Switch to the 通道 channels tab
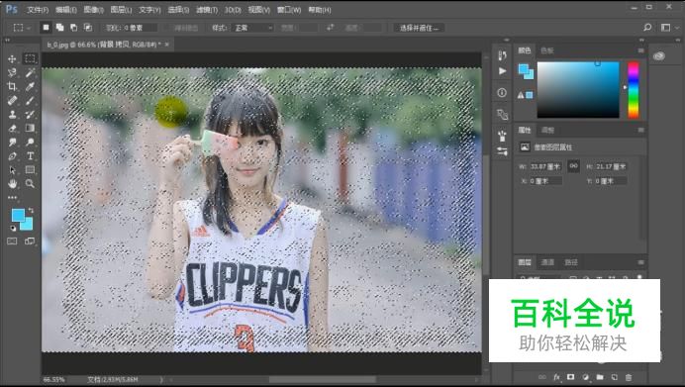The width and height of the screenshot is (685, 387). coord(547,262)
